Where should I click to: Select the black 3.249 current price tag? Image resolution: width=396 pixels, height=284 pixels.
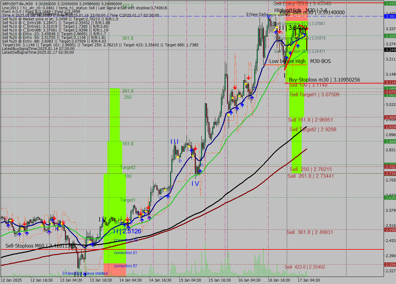point(390,50)
